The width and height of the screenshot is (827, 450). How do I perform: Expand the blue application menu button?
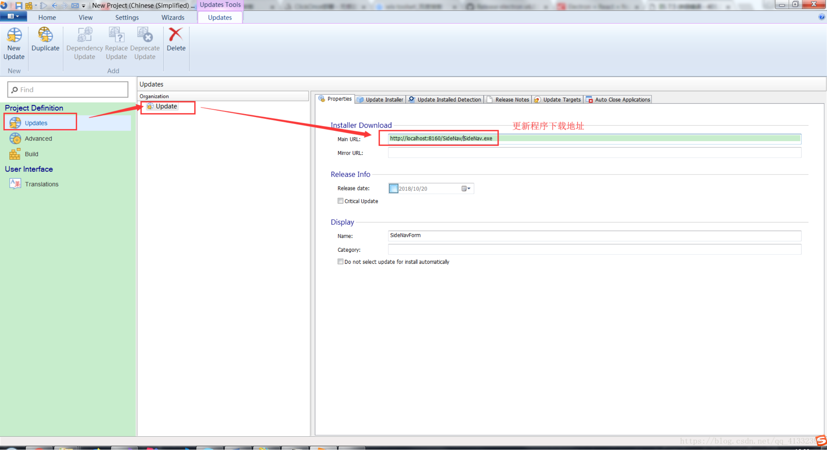(x=13, y=16)
